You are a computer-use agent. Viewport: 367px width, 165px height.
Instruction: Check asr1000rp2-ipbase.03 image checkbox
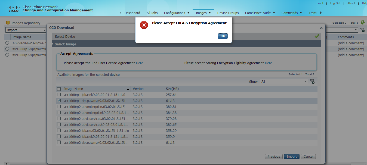(x=59, y=130)
